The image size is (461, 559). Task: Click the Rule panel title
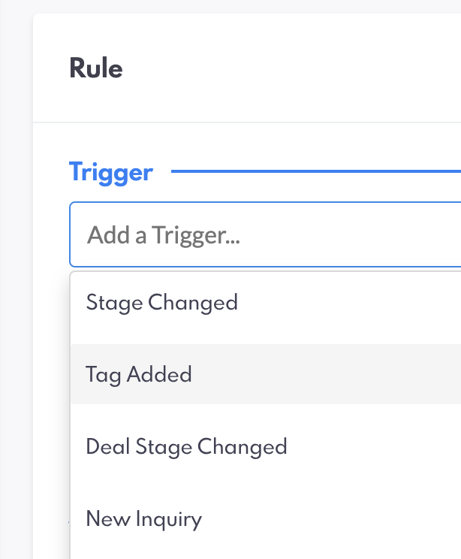click(96, 68)
